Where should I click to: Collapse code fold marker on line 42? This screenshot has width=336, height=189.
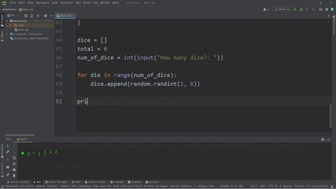point(74,23)
